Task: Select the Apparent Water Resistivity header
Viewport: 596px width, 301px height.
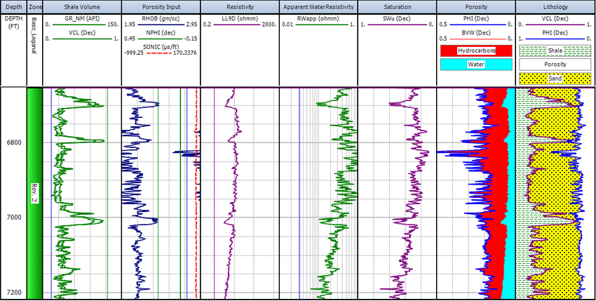Action: coord(318,7)
